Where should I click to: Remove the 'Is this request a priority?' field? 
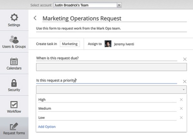185,82
